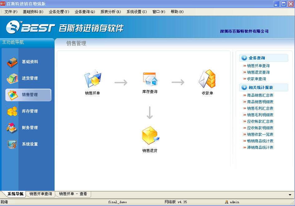Click the arrow icon beside 业务查询

pos(244,58)
